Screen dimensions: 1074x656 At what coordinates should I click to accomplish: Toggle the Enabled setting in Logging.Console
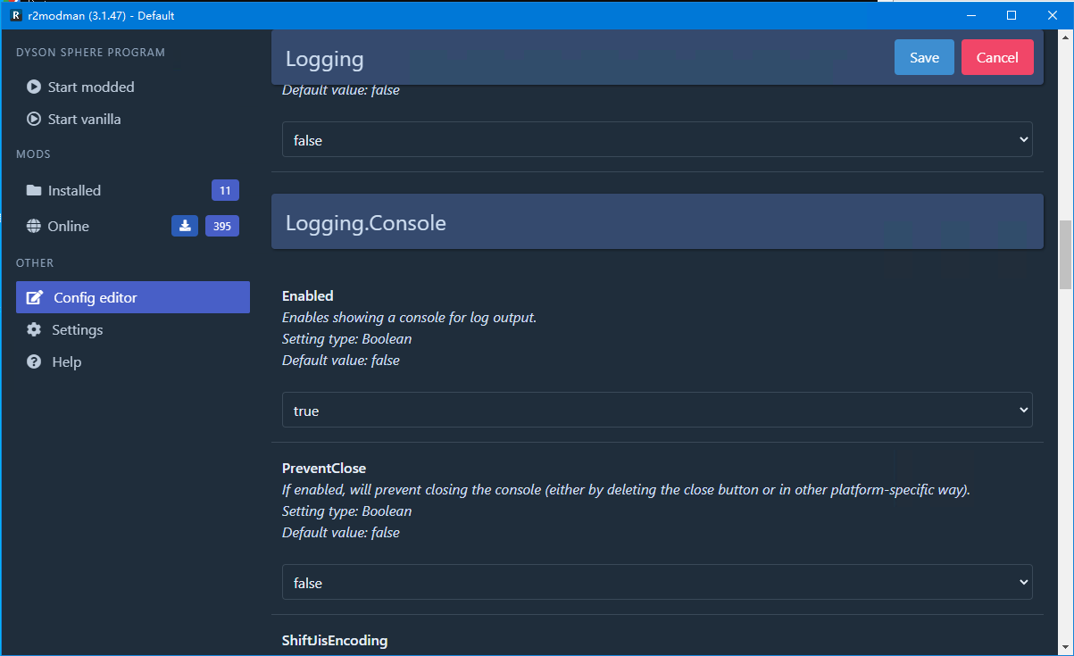point(657,411)
